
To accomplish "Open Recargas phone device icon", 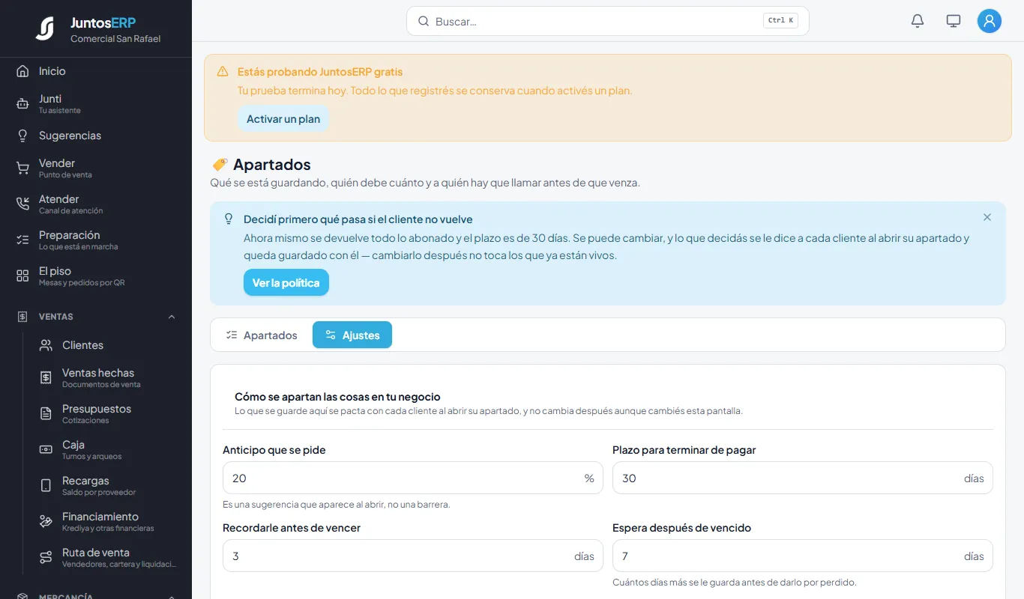I will click(46, 485).
